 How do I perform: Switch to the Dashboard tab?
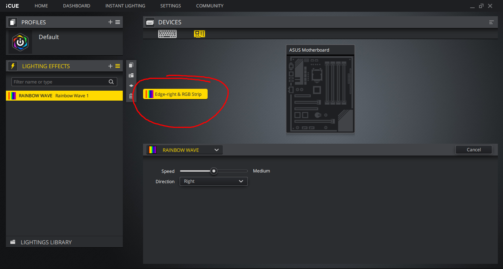pyautogui.click(x=77, y=6)
